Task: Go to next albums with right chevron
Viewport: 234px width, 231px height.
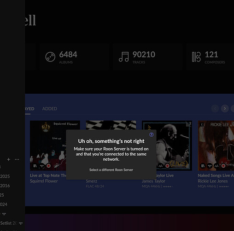Action: (x=225, y=109)
